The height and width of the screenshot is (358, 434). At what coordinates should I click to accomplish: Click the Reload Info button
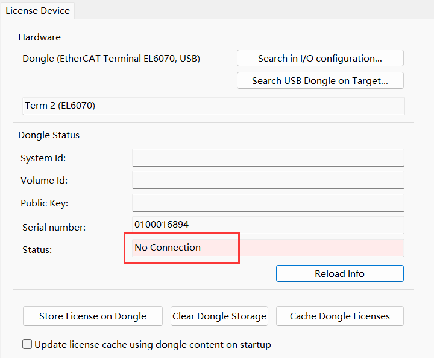tap(339, 273)
